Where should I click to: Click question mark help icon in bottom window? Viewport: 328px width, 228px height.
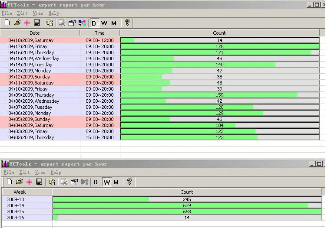coord(129,182)
